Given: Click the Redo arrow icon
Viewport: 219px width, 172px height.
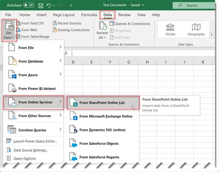Looking at the screenshot, I should (60, 6).
